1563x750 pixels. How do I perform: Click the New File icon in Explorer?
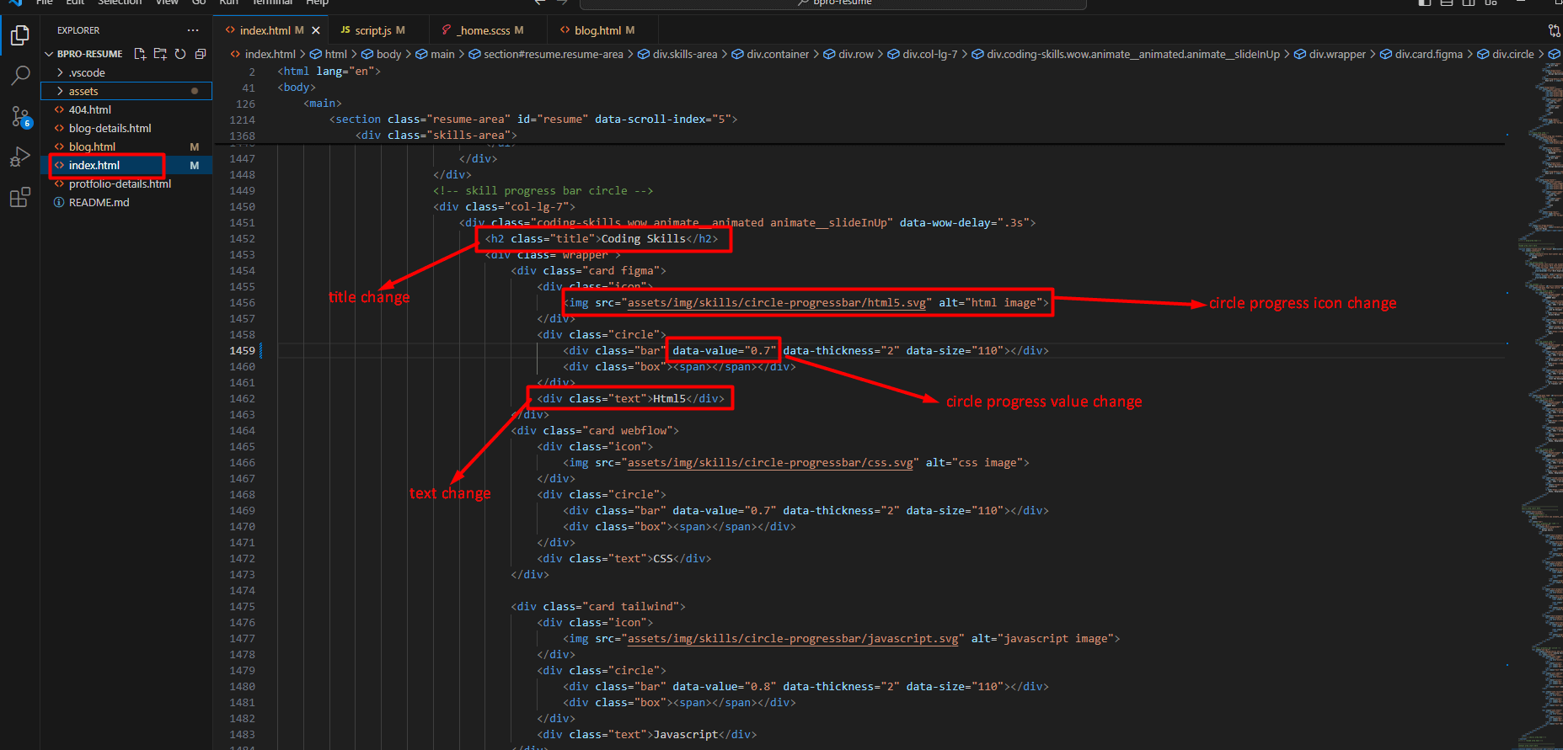pos(140,54)
